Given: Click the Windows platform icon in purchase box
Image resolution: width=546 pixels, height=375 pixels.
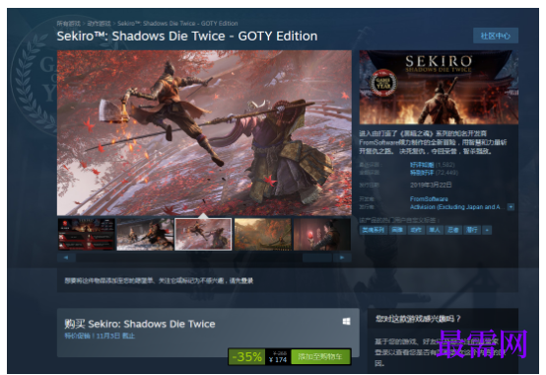Looking at the screenshot, I should tap(347, 322).
